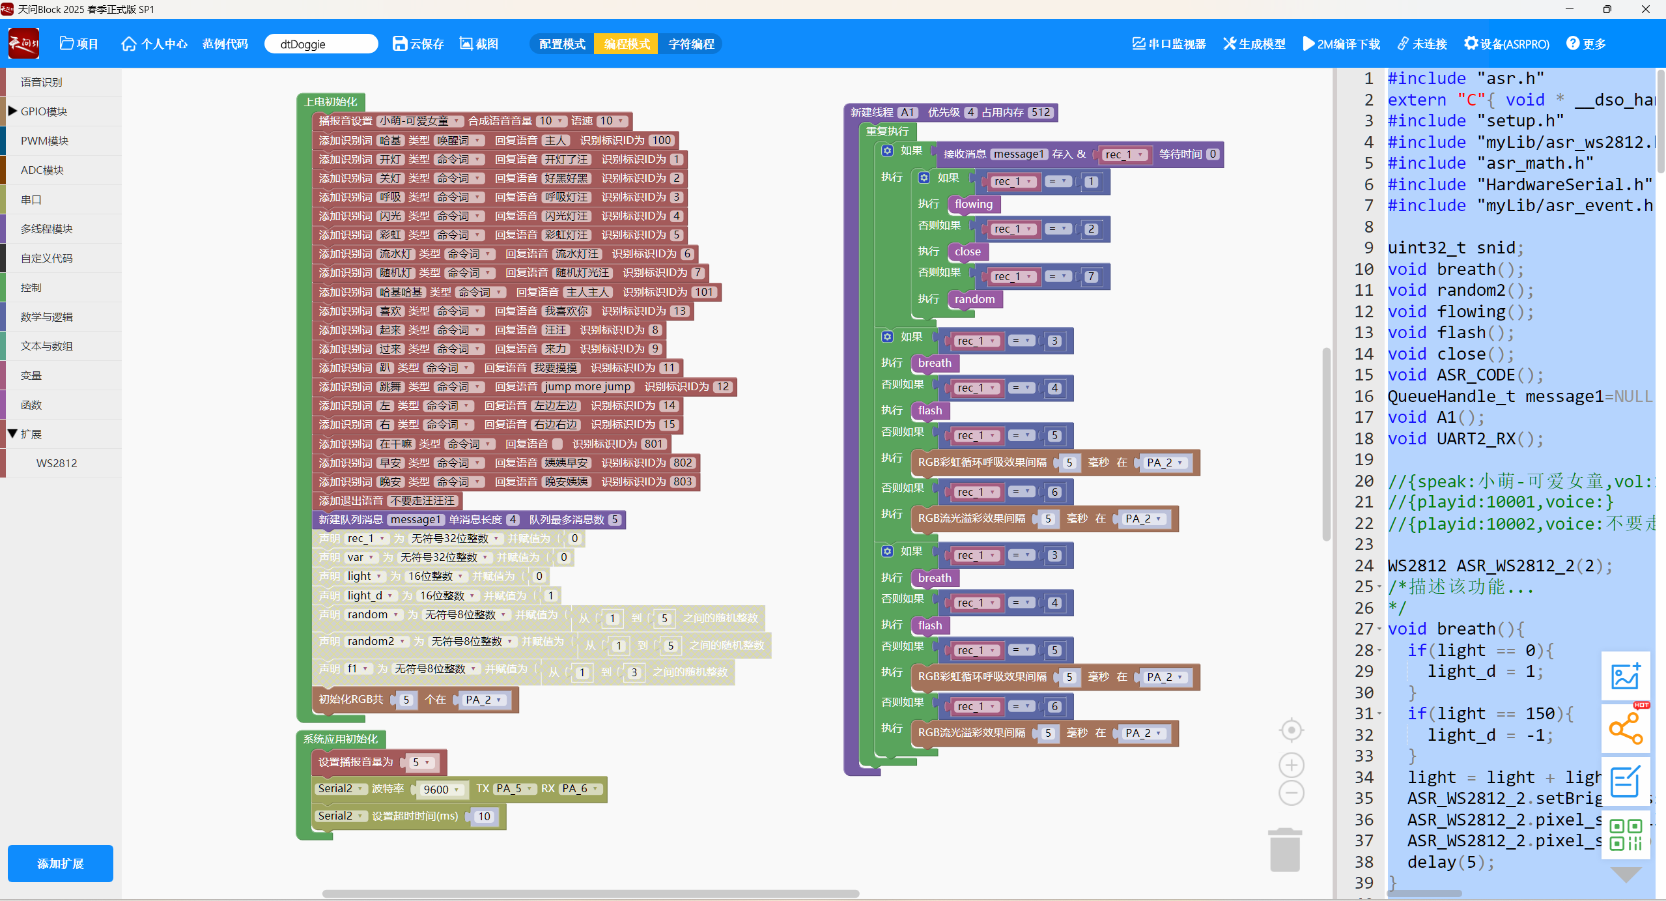Image resolution: width=1666 pixels, height=901 pixels.
Task: Click the 占用内存 512 value field
Action: tap(1040, 112)
